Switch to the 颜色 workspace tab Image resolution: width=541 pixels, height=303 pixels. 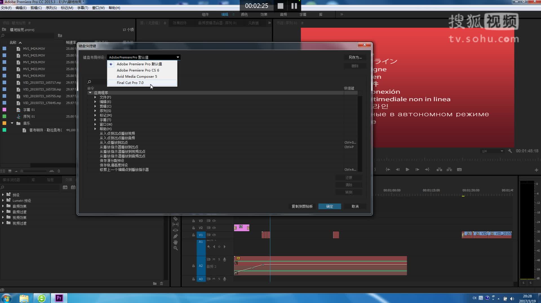click(x=244, y=14)
